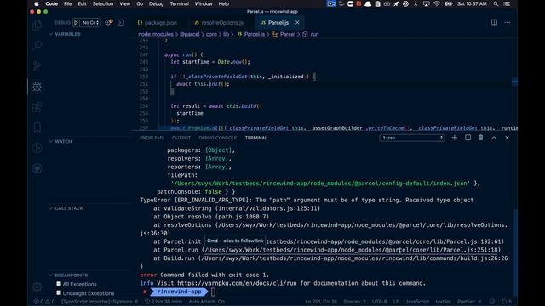545x306 pixels.
Task: Start debugging with the green play button
Action: click(x=76, y=23)
